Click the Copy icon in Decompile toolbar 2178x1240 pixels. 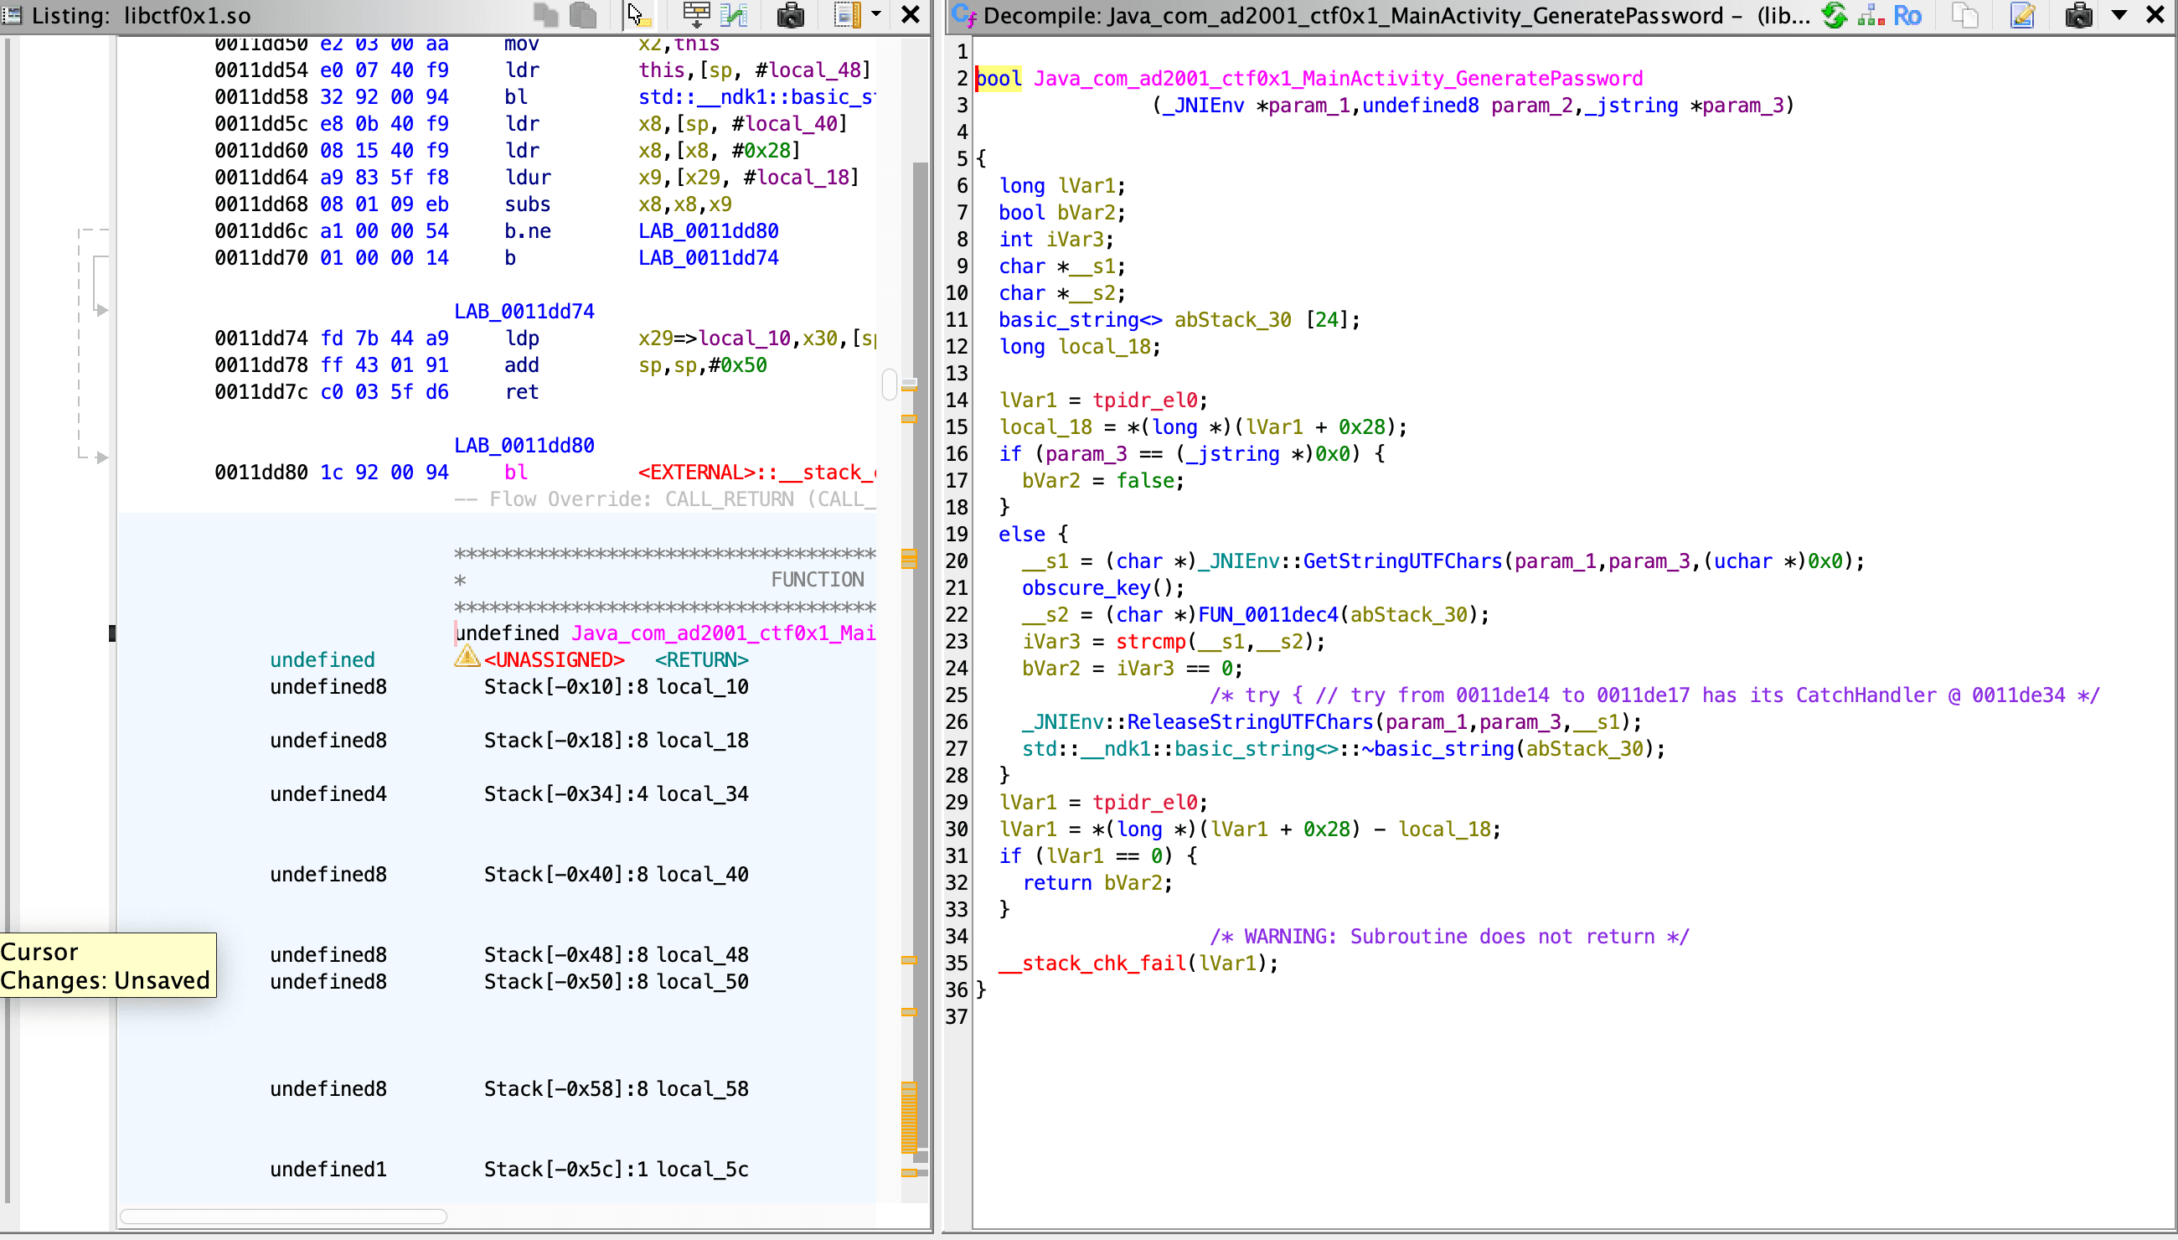[1965, 14]
